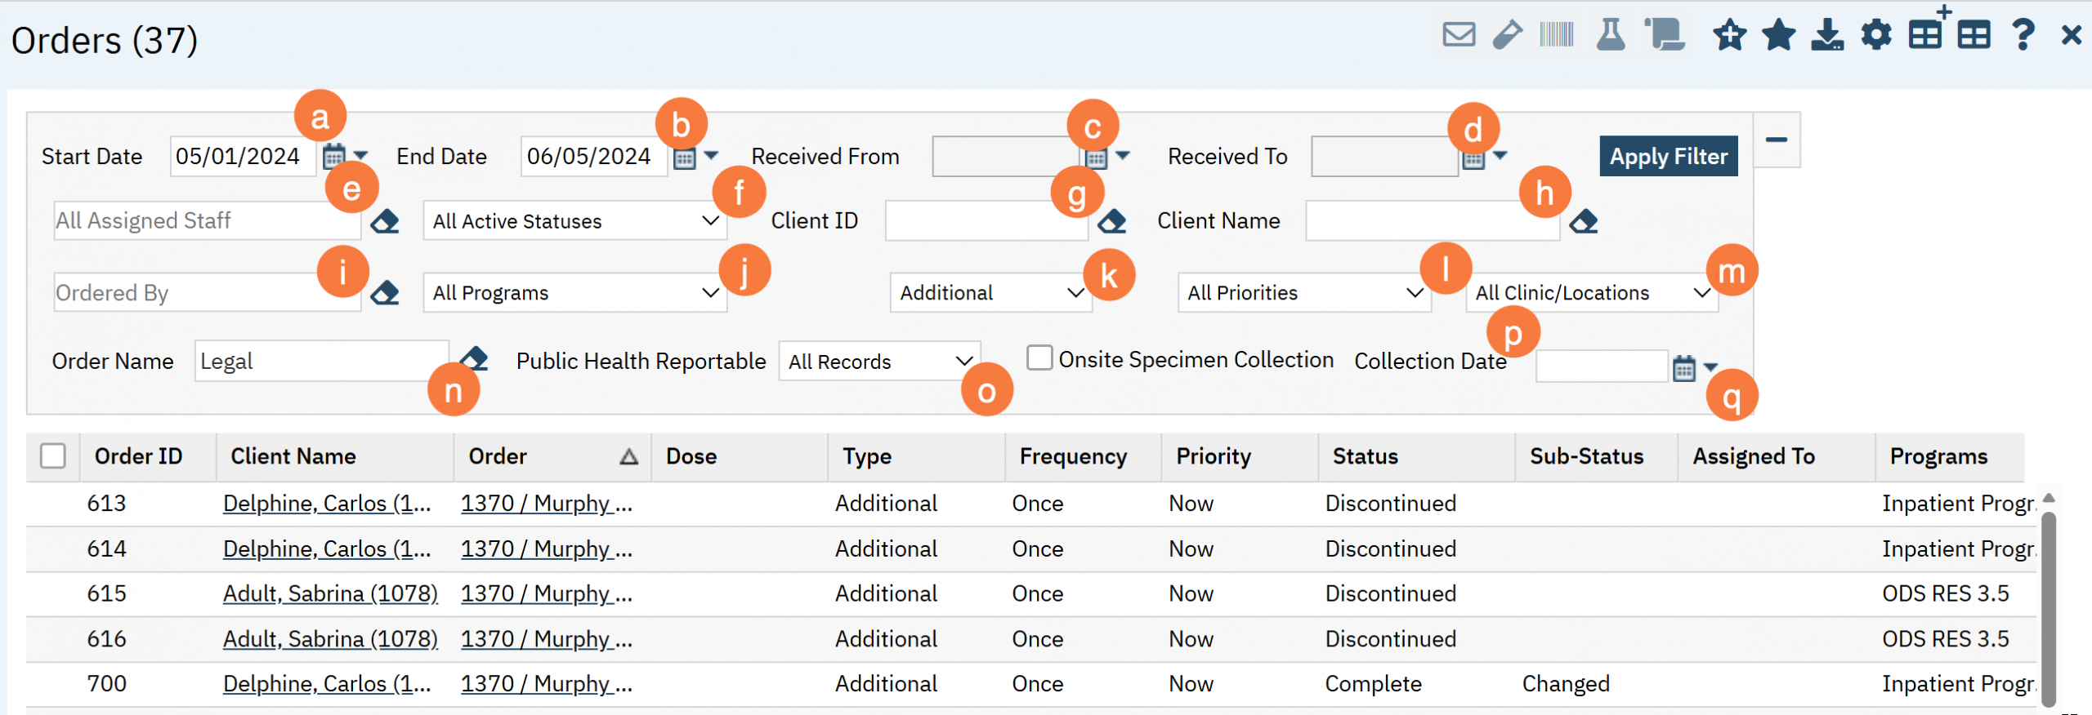The image size is (2092, 715).
Task: Click the envelope message icon in toolbar
Action: (x=1458, y=35)
